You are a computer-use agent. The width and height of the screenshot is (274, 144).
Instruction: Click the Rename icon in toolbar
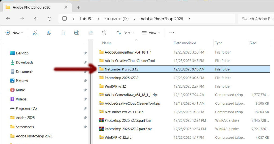[x=77, y=33]
